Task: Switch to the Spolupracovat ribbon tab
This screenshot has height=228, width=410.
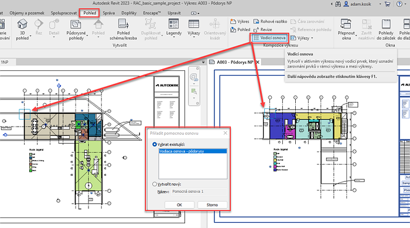Action: coord(64,13)
